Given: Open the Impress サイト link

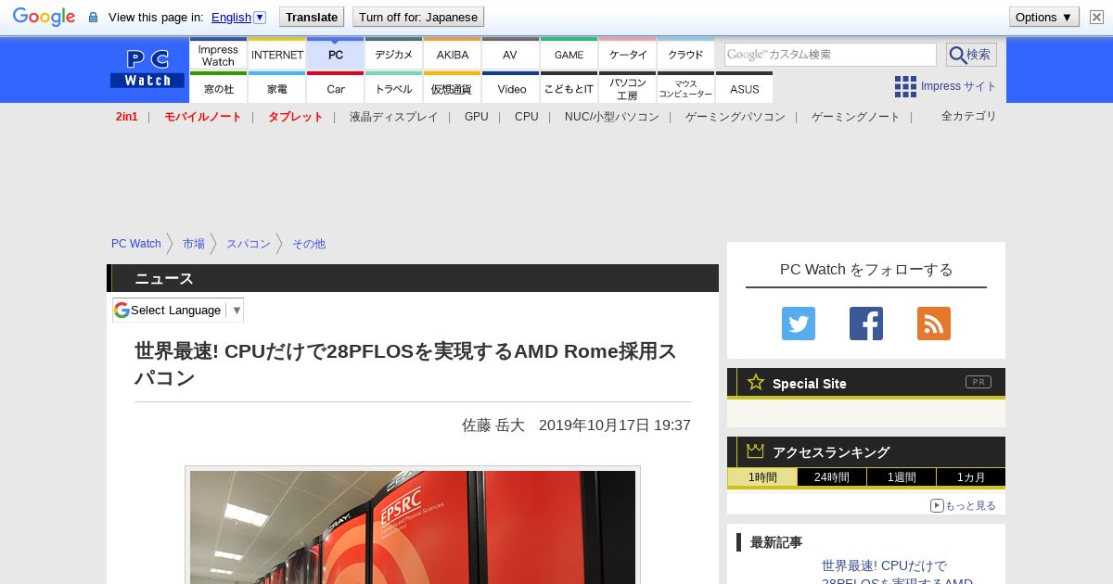Looking at the screenshot, I should point(958,86).
